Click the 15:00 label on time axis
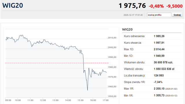 80,100
